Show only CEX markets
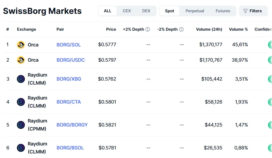Viewport: 272px width, 158px height. click(x=127, y=11)
